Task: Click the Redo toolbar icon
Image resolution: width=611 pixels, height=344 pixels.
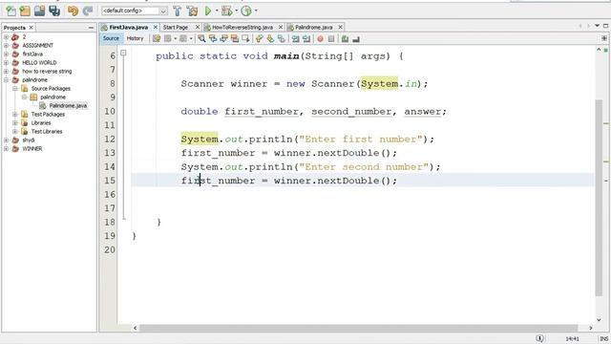Action: [x=88, y=11]
